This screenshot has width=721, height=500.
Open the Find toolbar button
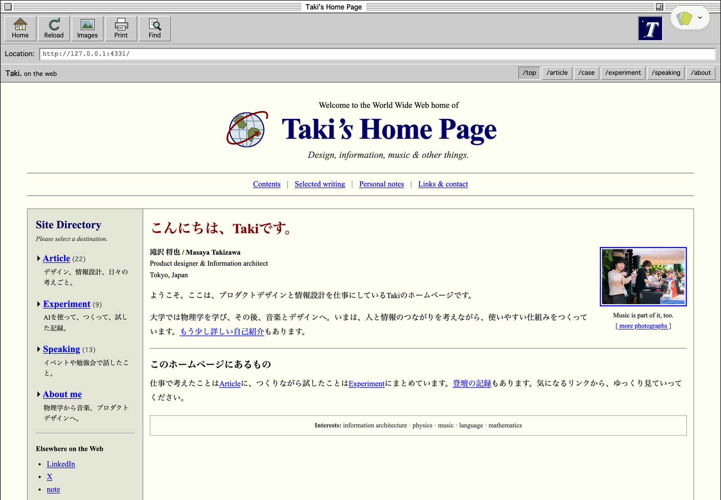pos(155,29)
